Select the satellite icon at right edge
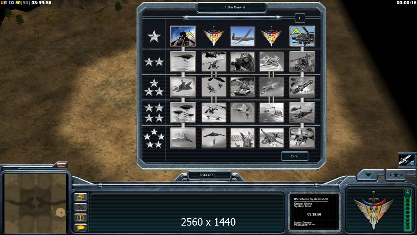 click(x=406, y=160)
